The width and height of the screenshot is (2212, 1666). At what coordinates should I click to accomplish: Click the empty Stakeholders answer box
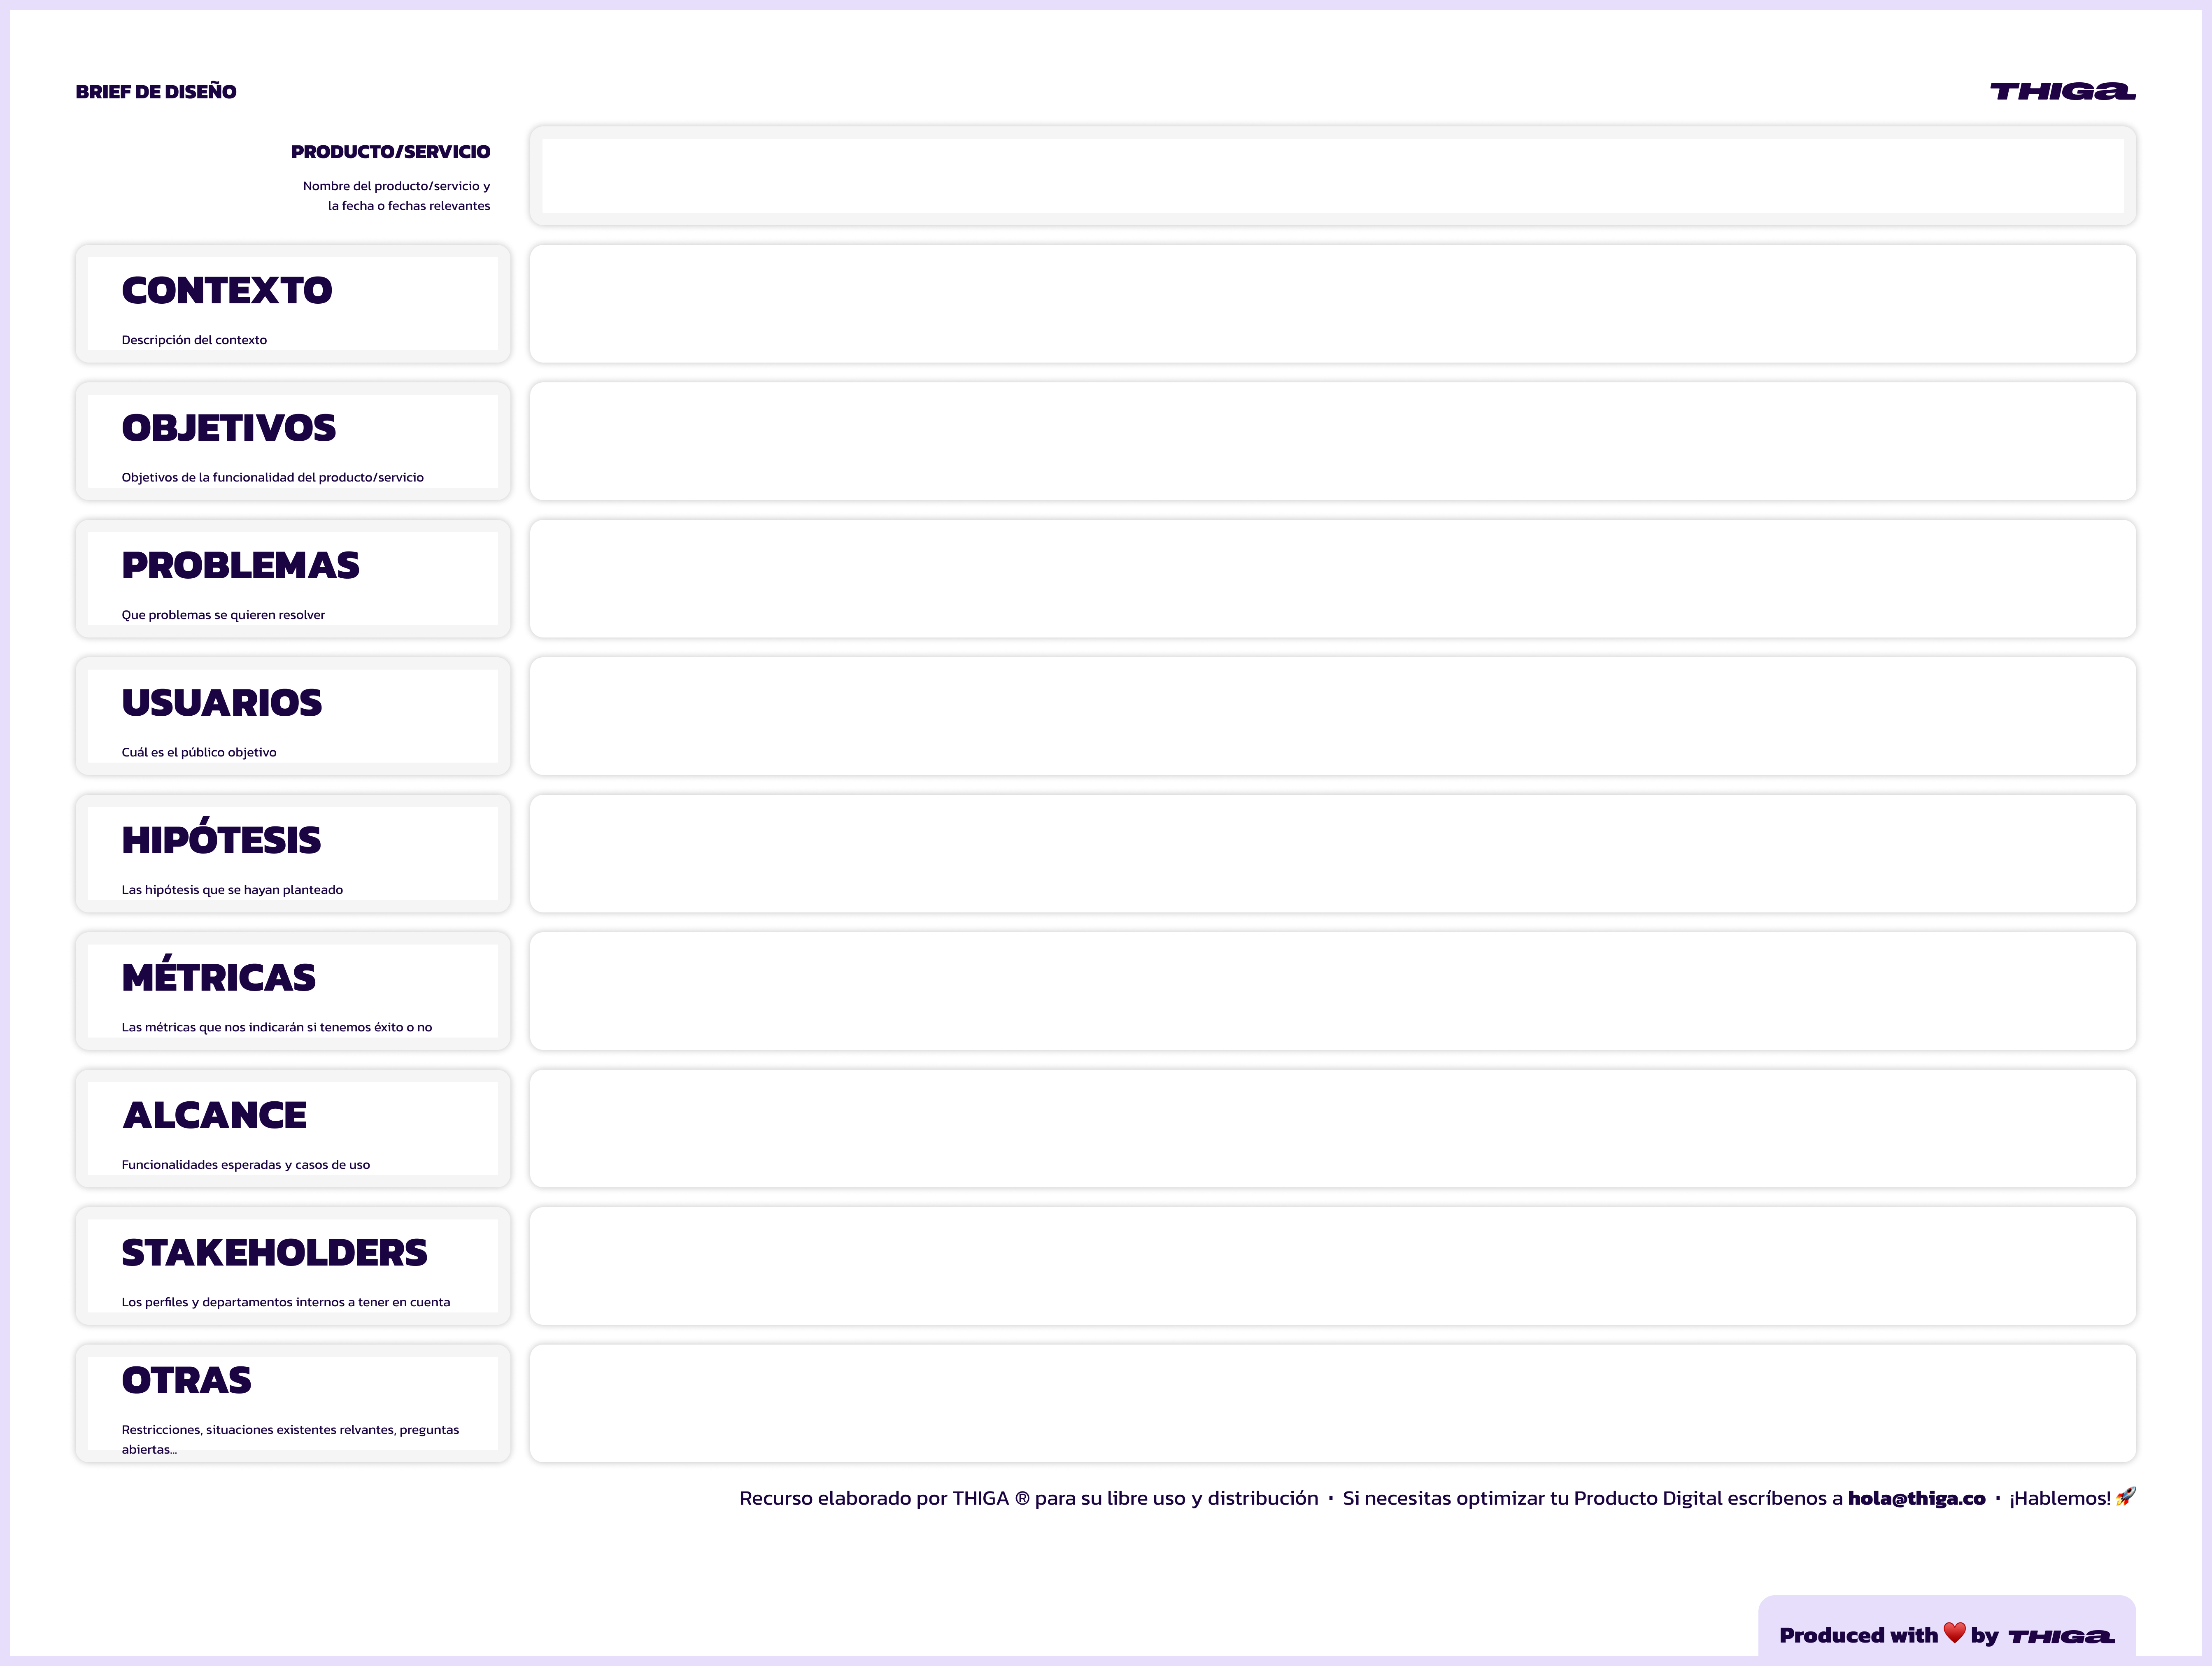[1332, 1266]
